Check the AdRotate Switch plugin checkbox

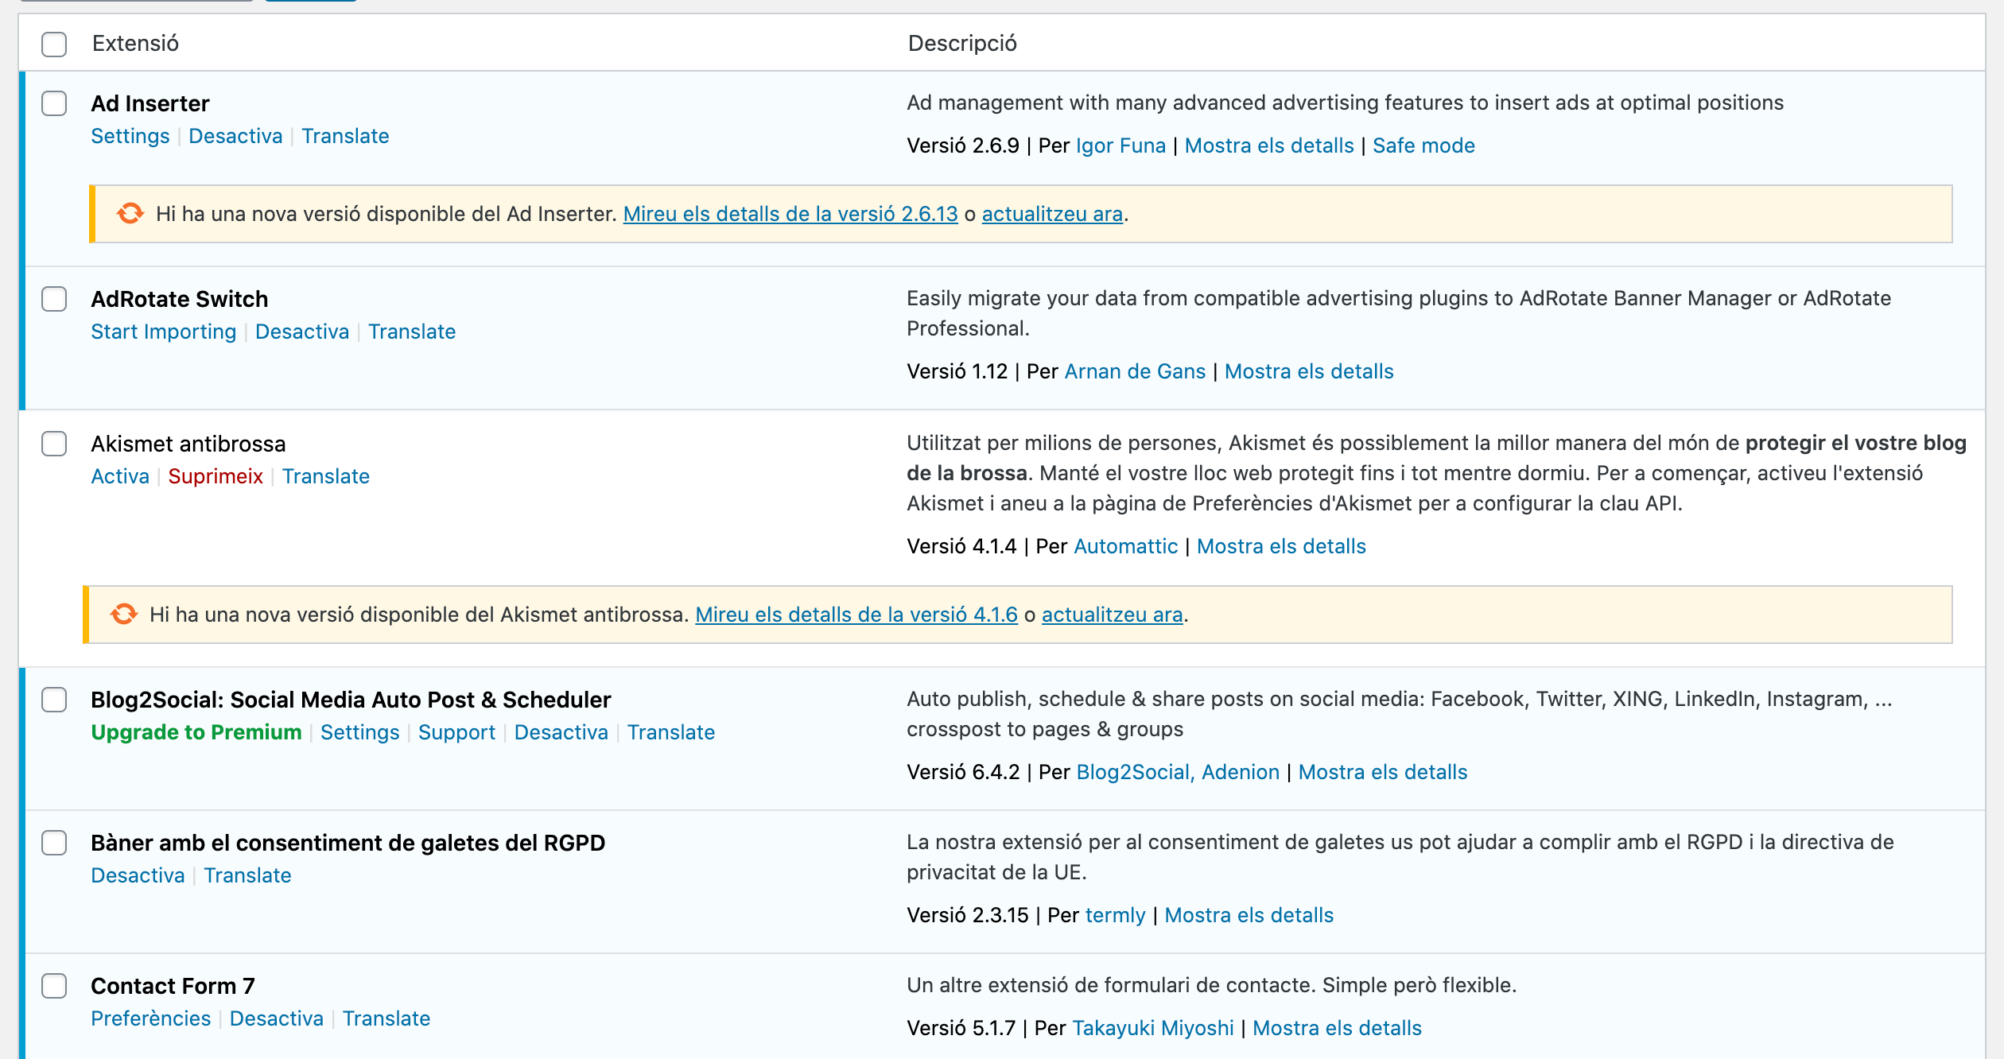click(54, 299)
